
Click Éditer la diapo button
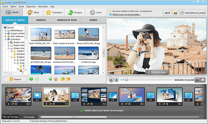[x=157, y=72]
